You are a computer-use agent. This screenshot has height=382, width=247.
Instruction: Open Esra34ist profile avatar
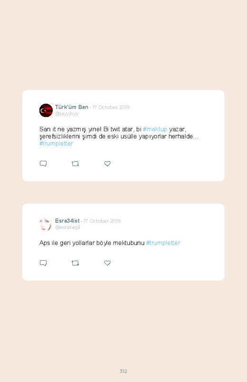pyautogui.click(x=46, y=224)
